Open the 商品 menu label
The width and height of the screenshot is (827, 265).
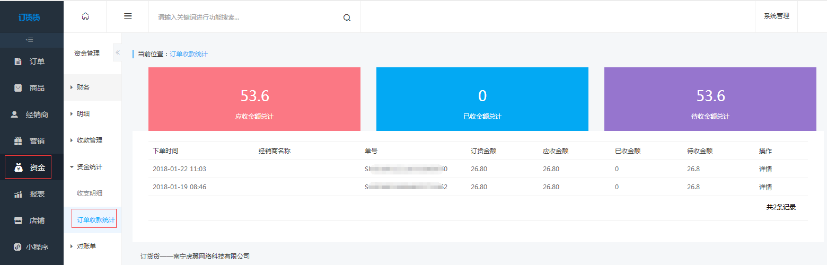[37, 88]
